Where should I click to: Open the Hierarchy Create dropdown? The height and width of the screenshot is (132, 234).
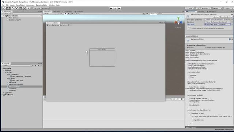coord(5,14)
